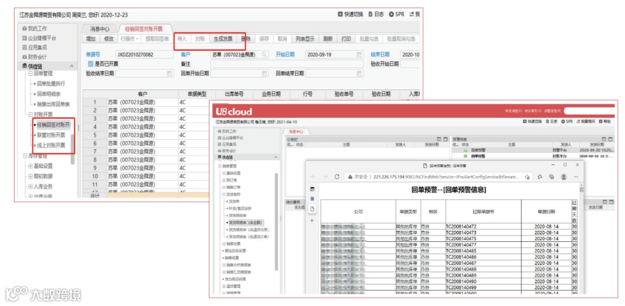The height and width of the screenshot is (306, 625).
Task: Click the 客户 column header
Action: click(143, 94)
